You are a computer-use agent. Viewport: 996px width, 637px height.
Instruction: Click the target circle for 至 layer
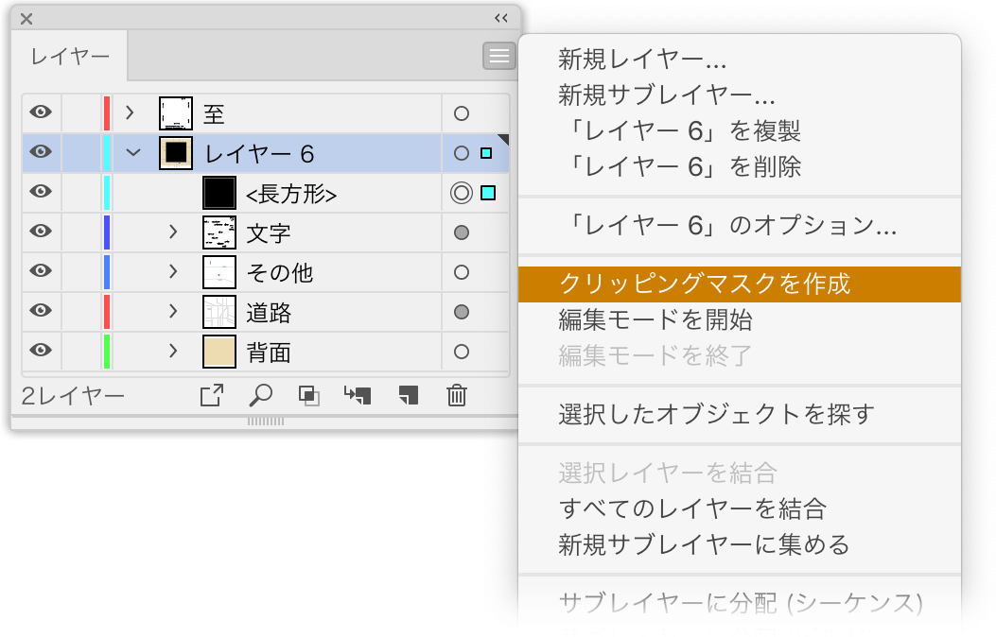(x=462, y=113)
